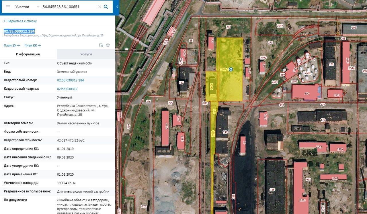The image size is (367, 214).
Task: Click in the coordinates search field
Action: (69, 7)
